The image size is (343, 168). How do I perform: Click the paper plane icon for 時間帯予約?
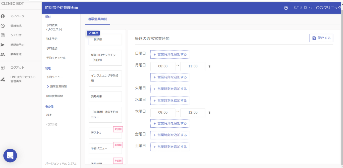pos(3,45)
